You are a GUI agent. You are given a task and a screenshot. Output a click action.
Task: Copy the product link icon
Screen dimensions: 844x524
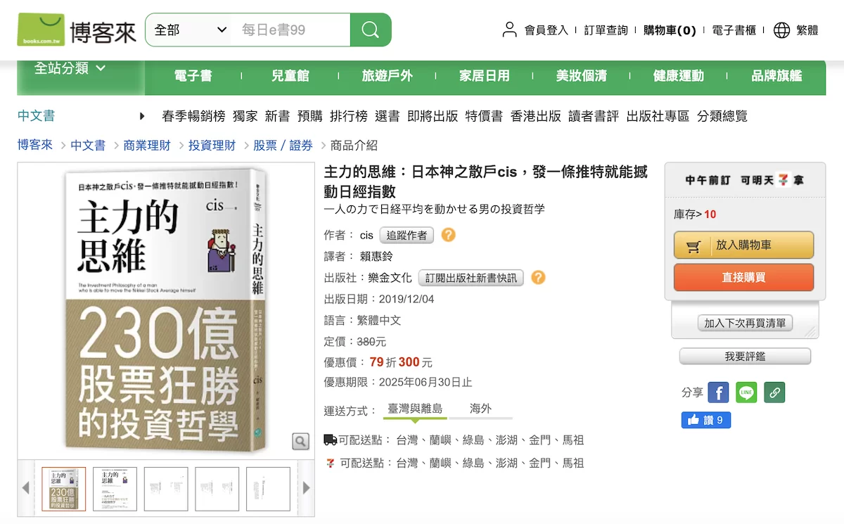(x=774, y=392)
